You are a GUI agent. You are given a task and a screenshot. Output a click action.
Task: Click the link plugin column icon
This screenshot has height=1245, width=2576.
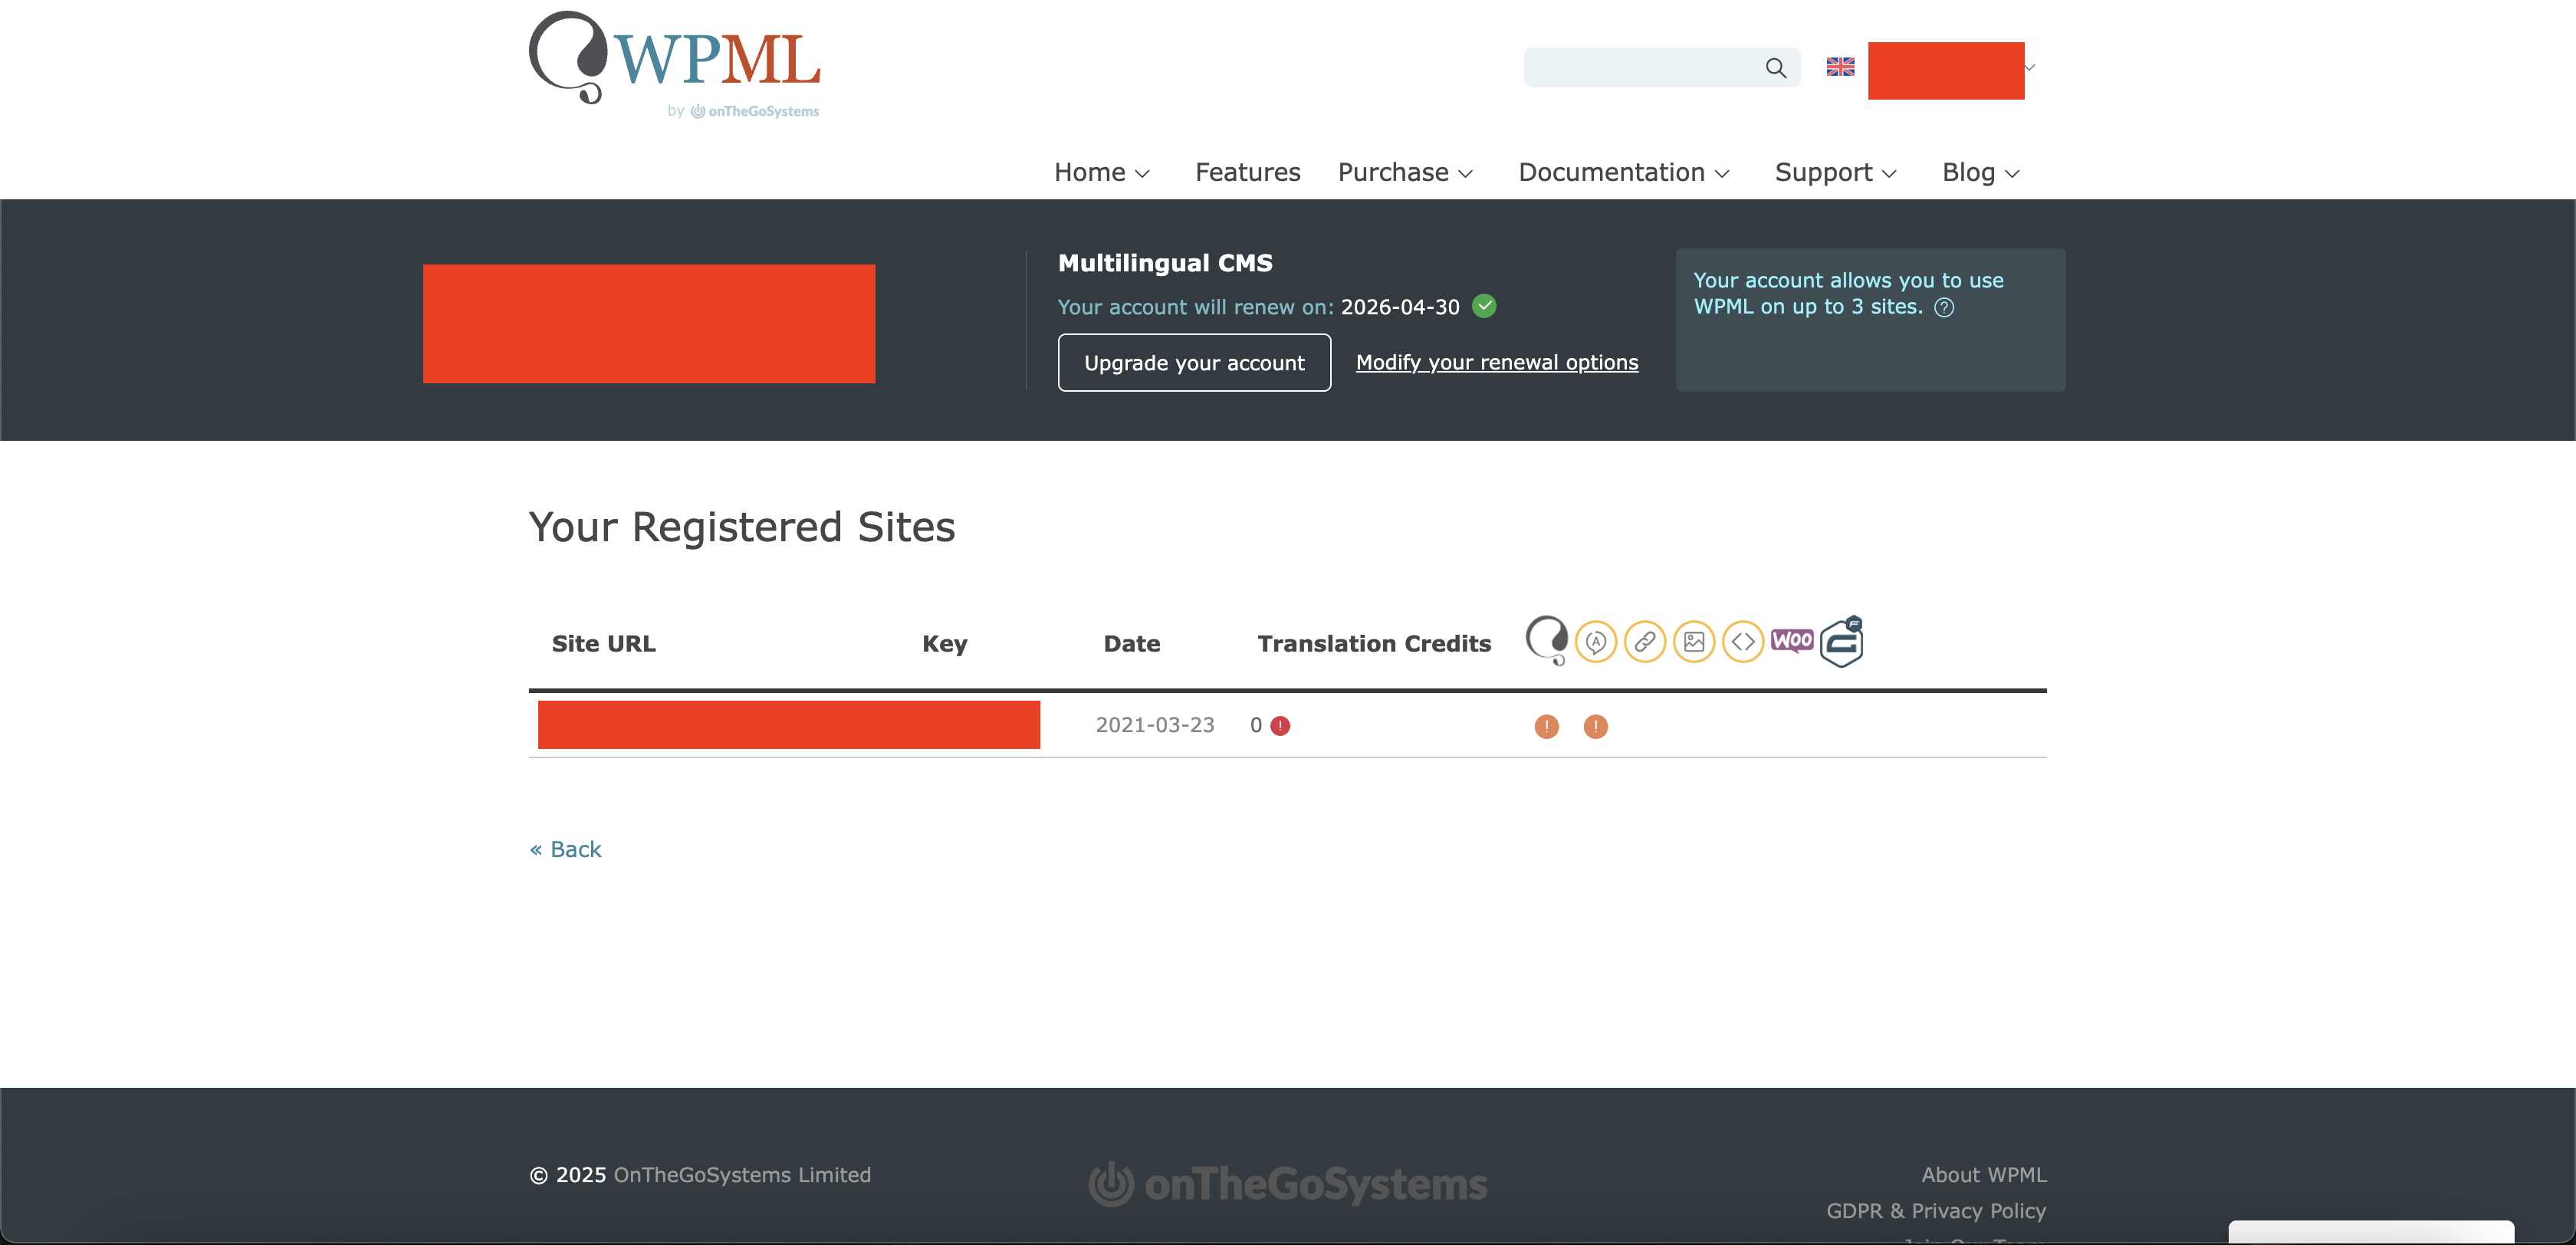click(1645, 641)
